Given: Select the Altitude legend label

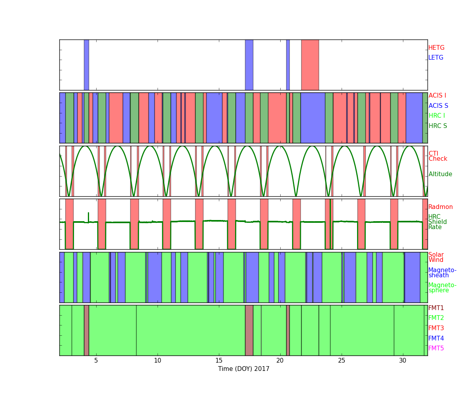Looking at the screenshot, I should pos(440,174).
